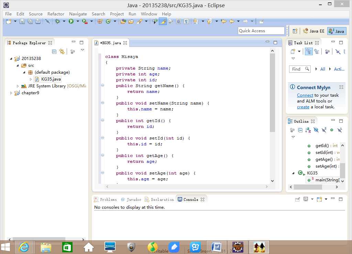Click the Connect link in Mylyn
The height and width of the screenshot is (254, 352).
coord(305,95)
